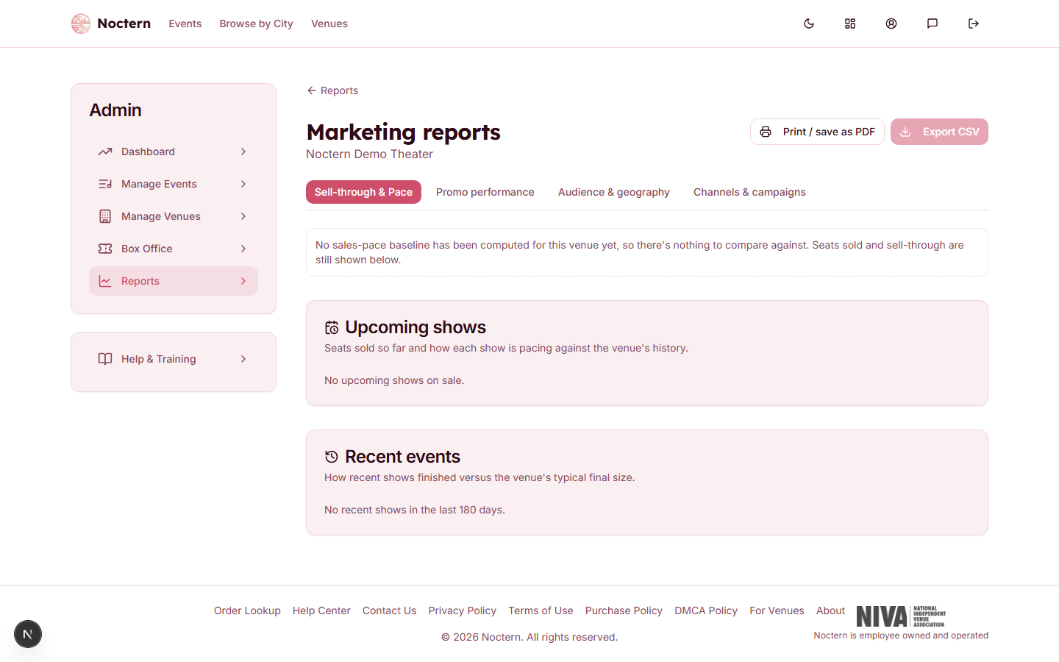Image resolution: width=1059 pixels, height=662 pixels.
Task: Click the printer icon
Action: pyautogui.click(x=766, y=132)
